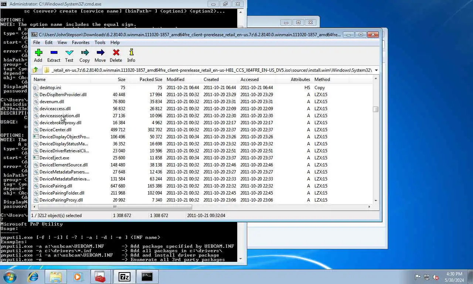Sort by the Created column header
Viewport: 473px width, 284px height.
click(x=220, y=80)
